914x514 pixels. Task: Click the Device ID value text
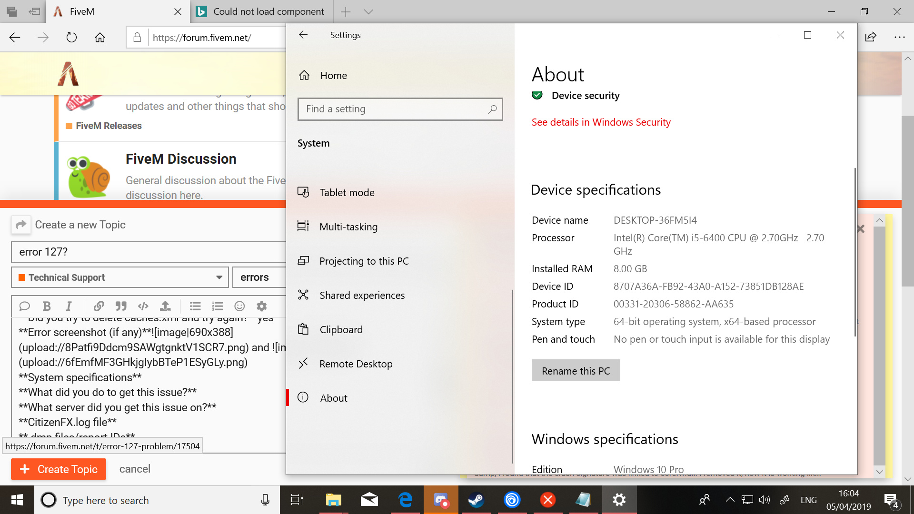point(708,286)
